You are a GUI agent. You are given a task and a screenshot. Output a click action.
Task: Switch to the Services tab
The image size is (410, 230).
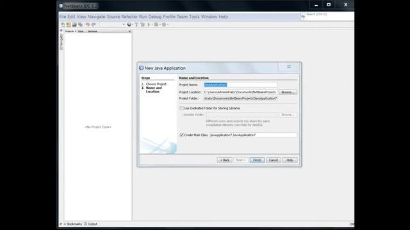(92, 31)
